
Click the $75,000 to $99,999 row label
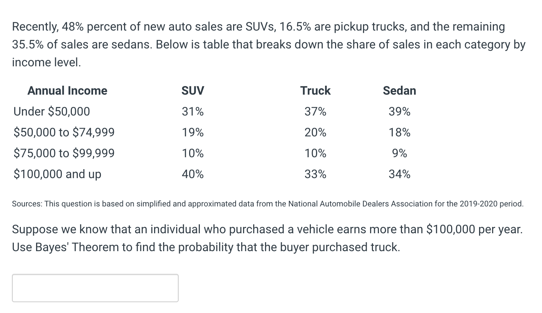[x=64, y=153]
